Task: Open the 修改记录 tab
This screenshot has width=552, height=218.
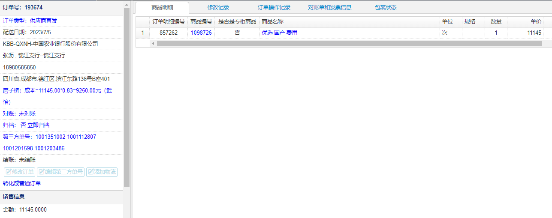Action: 218,7
